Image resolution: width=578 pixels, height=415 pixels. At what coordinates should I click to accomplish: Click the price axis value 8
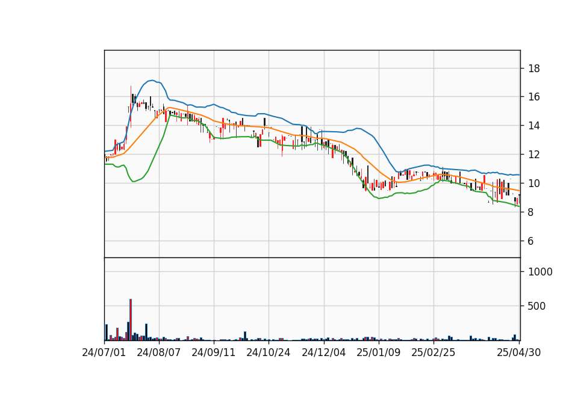coord(531,212)
